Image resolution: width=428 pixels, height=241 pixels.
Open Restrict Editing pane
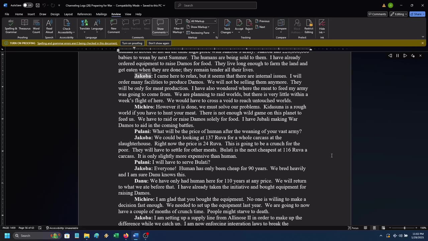(309, 26)
